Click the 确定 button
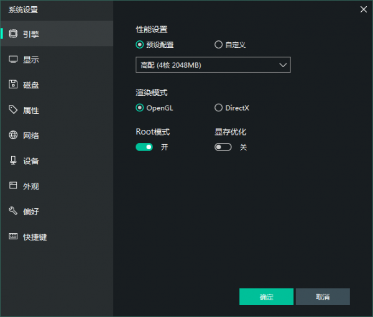 pyautogui.click(x=266, y=296)
